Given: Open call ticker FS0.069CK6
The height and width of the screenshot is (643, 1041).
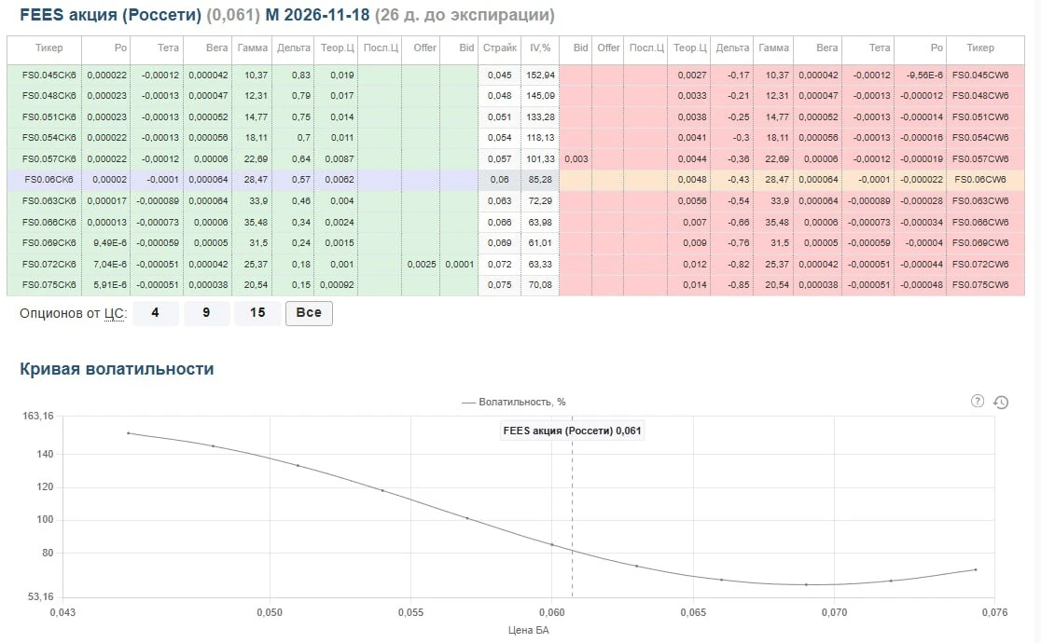Looking at the screenshot, I should pos(49,242).
